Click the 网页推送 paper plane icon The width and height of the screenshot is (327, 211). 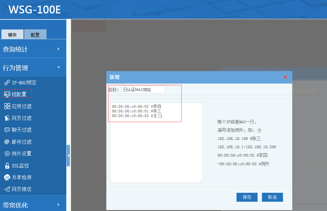(x=7, y=189)
